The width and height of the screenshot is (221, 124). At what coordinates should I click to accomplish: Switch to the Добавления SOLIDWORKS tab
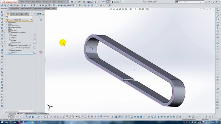pyautogui.click(x=41, y=9)
